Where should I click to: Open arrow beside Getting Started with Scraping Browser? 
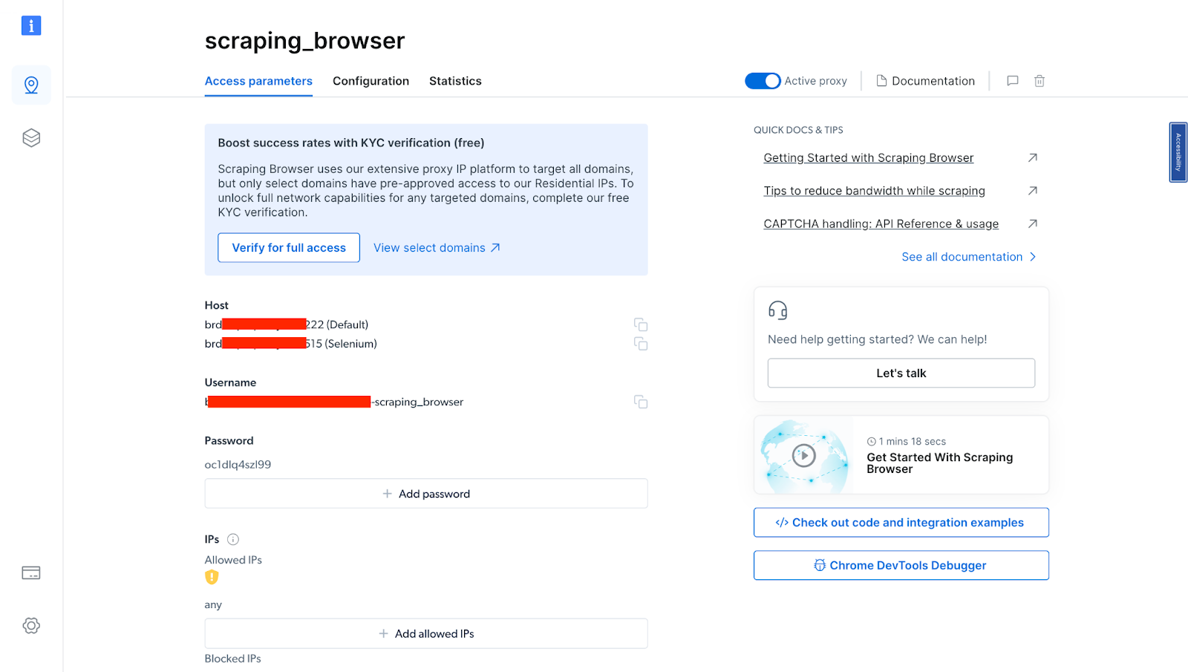[x=1032, y=157]
